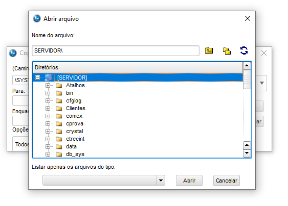288x206 pixels.
Task: Click the directory list scroll-down arrow
Action: [x=247, y=153]
